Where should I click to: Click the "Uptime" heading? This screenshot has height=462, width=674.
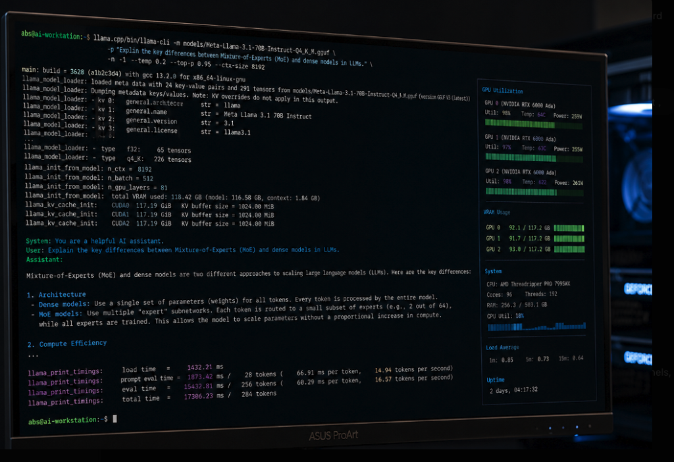click(x=495, y=380)
